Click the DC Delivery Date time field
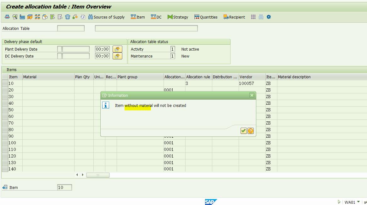The height and width of the screenshot is (205, 367). coord(102,56)
